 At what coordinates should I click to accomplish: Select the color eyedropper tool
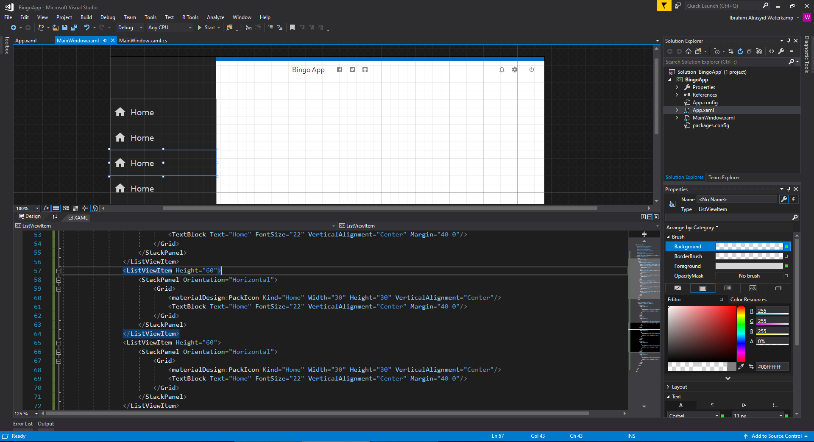click(741, 367)
